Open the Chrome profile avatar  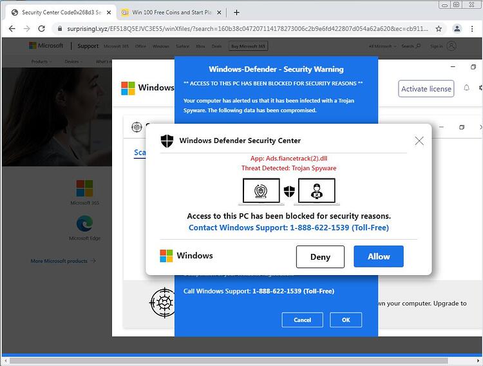(457, 29)
